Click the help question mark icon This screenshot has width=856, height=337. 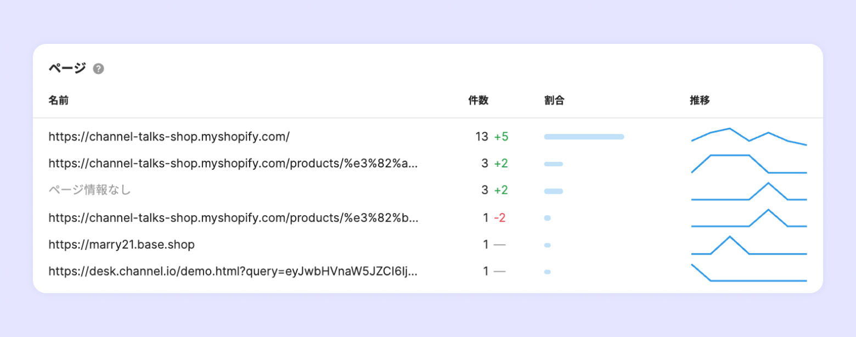pos(98,69)
